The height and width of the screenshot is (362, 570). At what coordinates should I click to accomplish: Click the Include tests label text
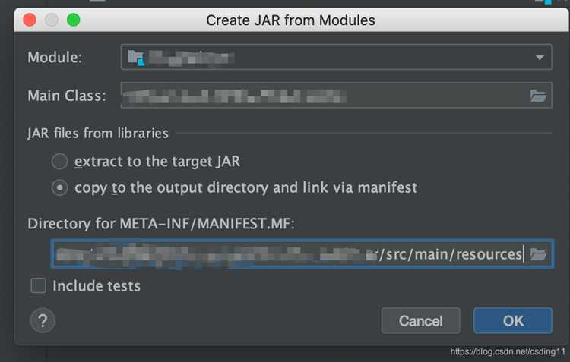tap(97, 286)
